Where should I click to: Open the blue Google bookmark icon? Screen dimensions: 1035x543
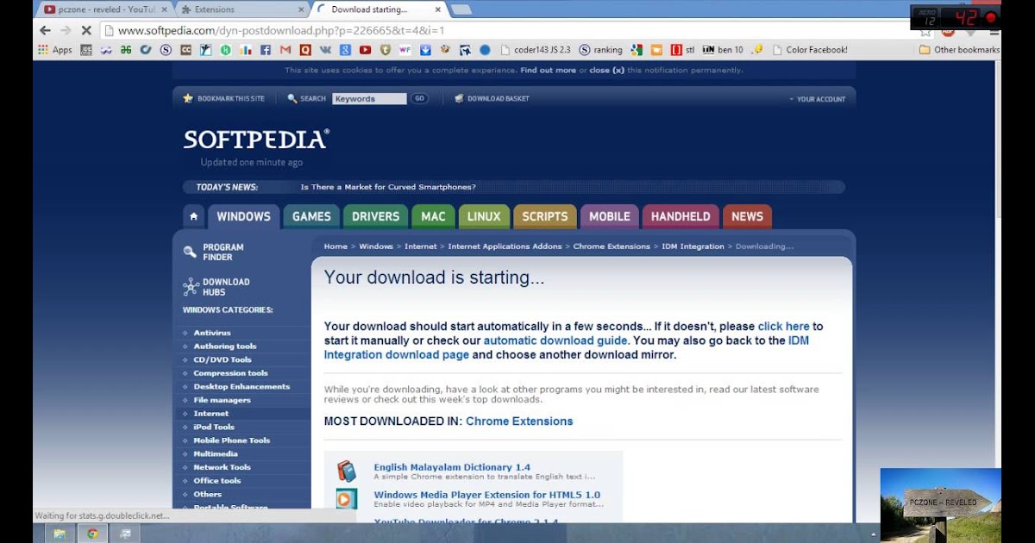pos(345,50)
